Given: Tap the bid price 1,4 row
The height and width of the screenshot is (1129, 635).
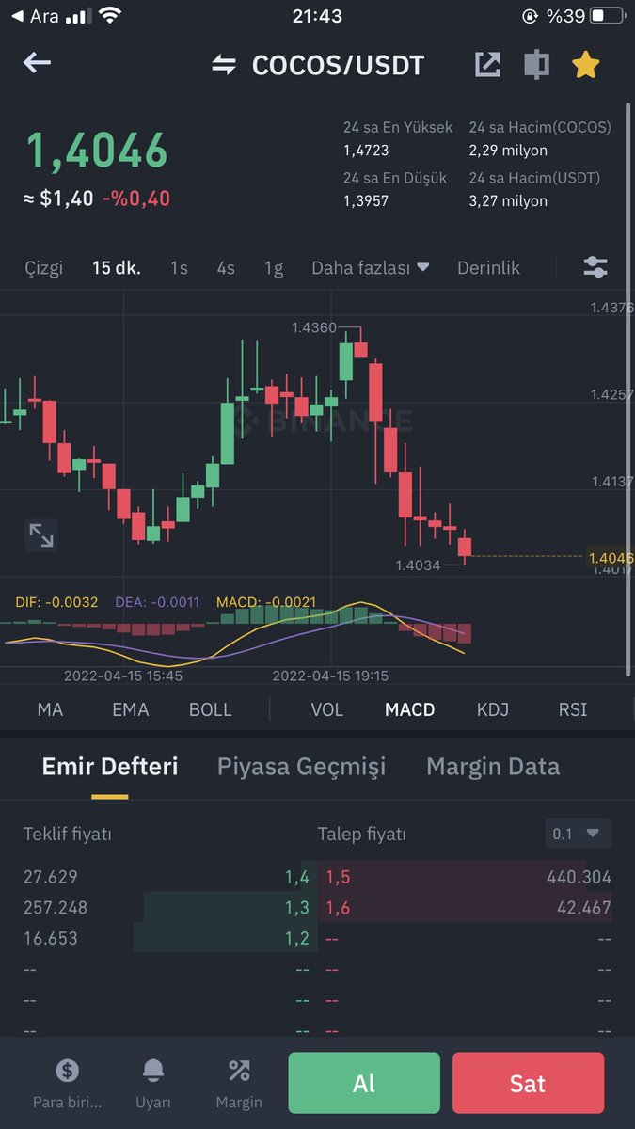Looking at the screenshot, I should pos(170,877).
